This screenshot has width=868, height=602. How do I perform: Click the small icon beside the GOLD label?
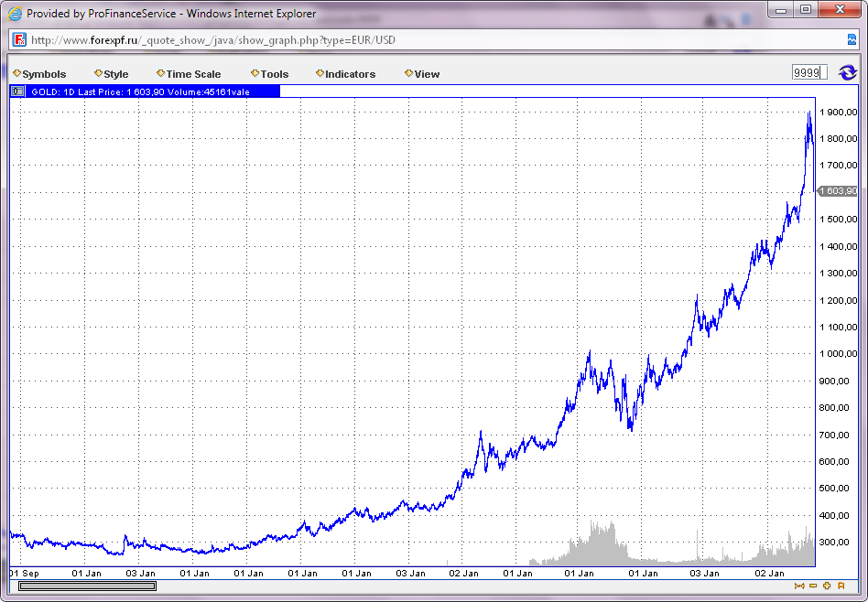[x=17, y=91]
